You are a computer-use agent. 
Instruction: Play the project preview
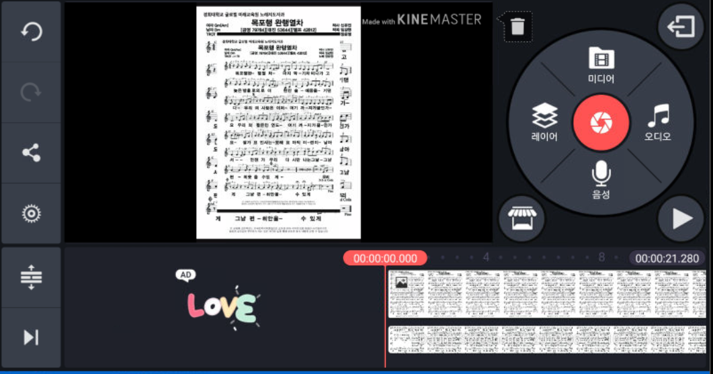pyautogui.click(x=681, y=219)
